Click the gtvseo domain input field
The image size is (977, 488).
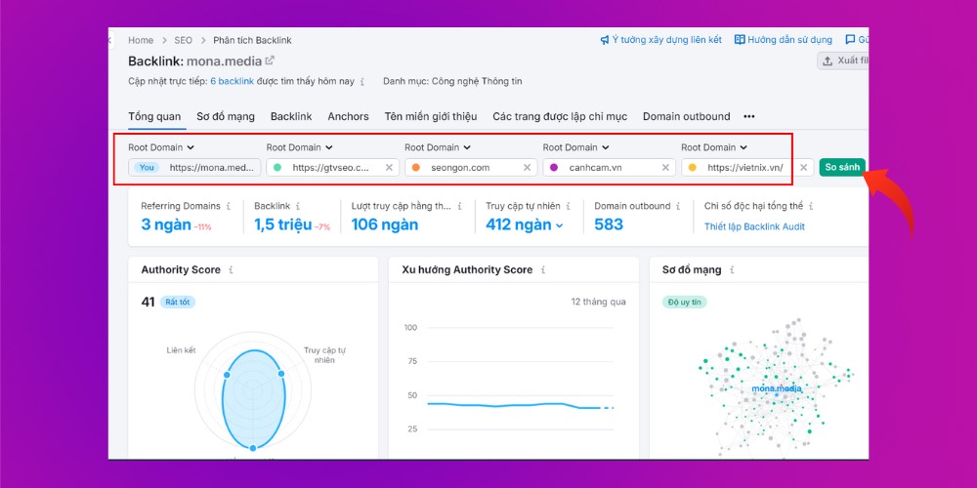point(333,168)
